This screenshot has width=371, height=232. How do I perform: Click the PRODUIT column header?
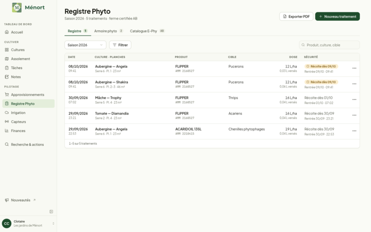click(x=181, y=57)
